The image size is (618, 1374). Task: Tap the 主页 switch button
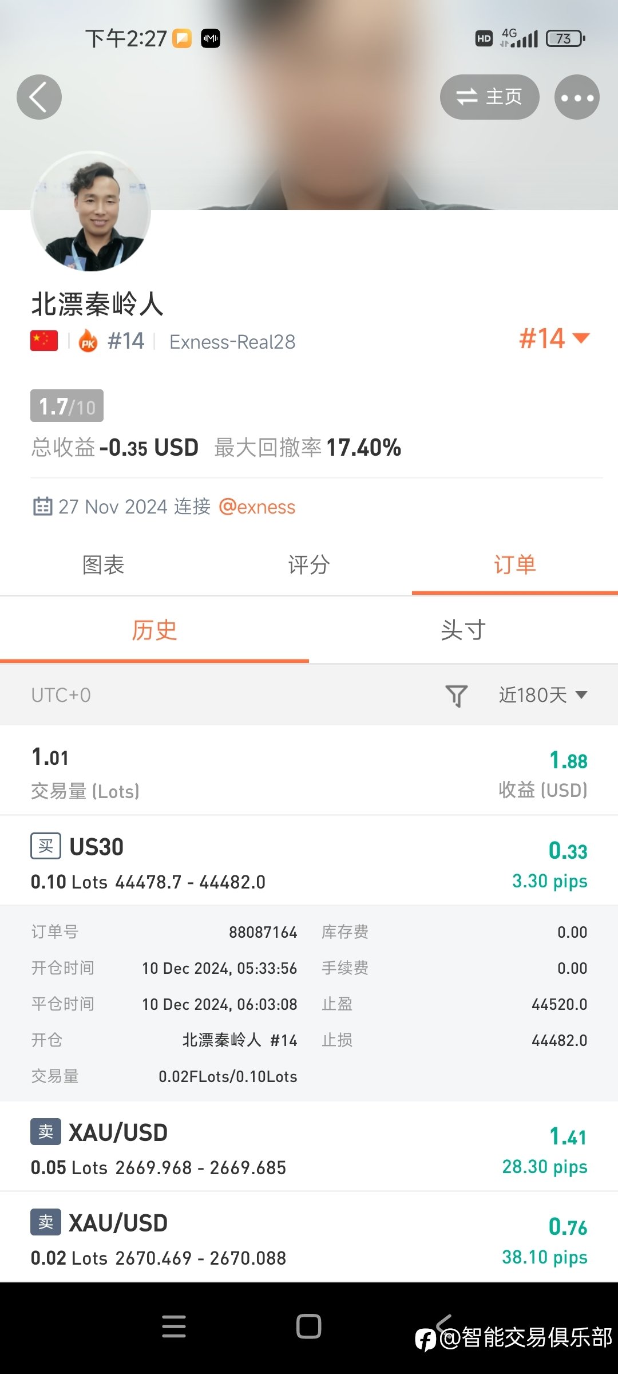[489, 97]
